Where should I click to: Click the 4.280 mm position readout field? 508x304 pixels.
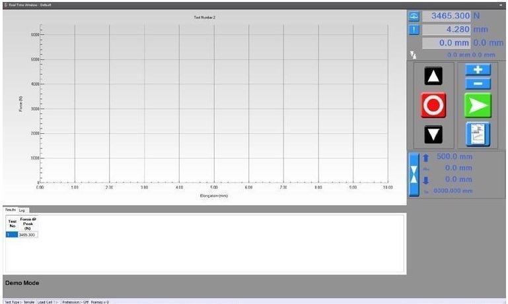click(447, 30)
